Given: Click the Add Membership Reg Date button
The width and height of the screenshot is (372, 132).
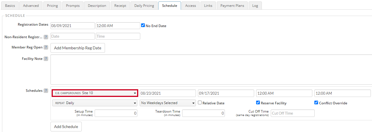Looking at the screenshot, I should (78, 48).
